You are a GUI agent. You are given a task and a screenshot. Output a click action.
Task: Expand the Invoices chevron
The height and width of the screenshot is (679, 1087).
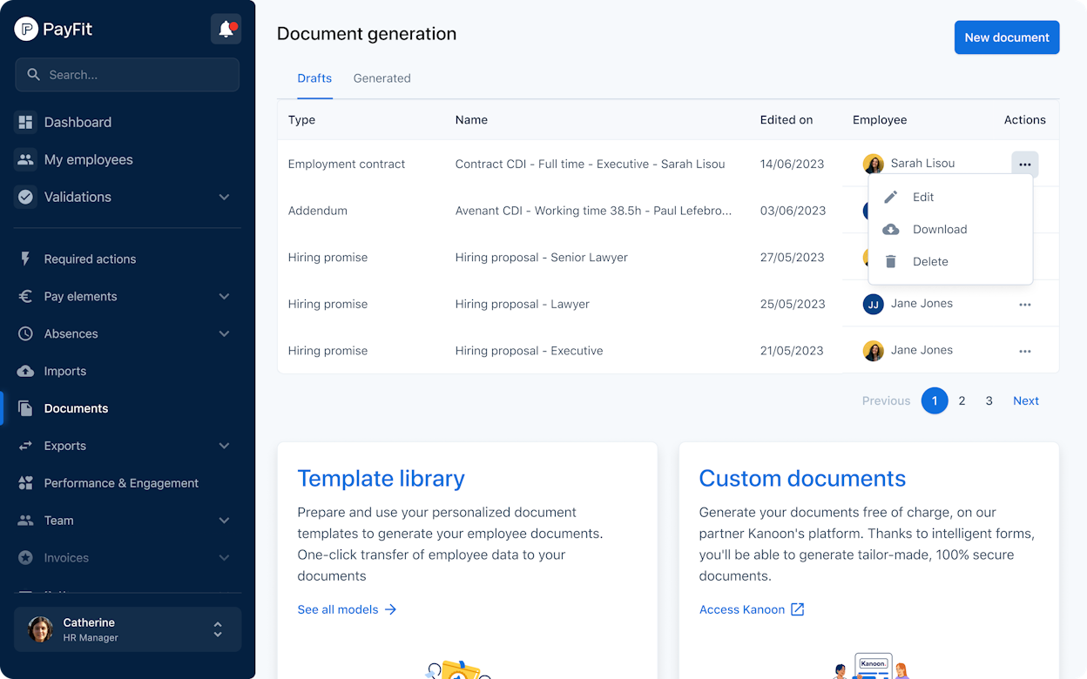coord(224,558)
